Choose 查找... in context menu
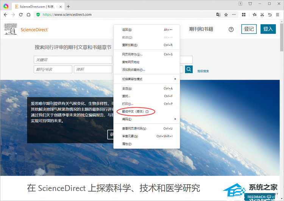The height and width of the screenshot is (201, 284). click(147, 96)
